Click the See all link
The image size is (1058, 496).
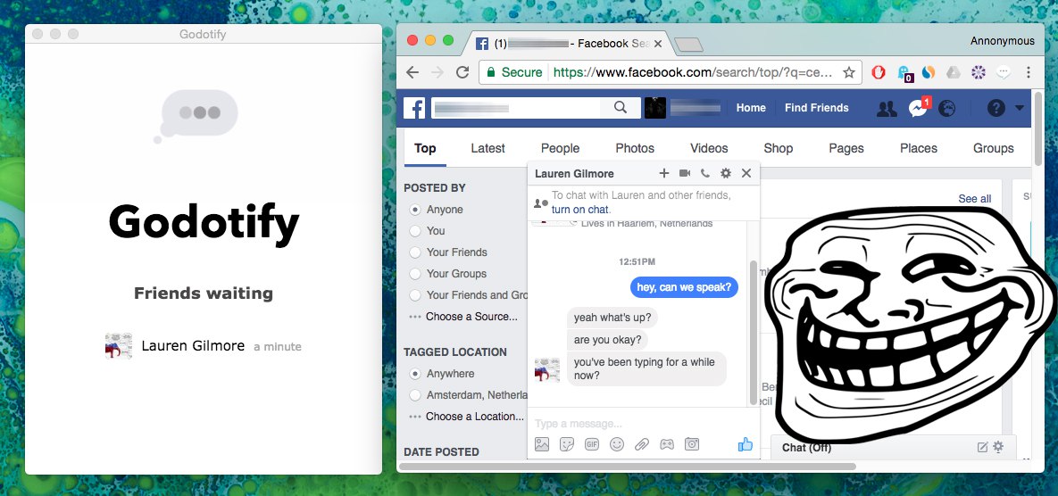[x=975, y=199]
